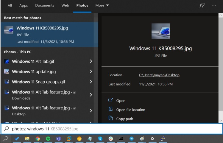The width and height of the screenshot is (223, 143).
Task: Click the 'Best match for photos' heading
Action: [x=23, y=18]
